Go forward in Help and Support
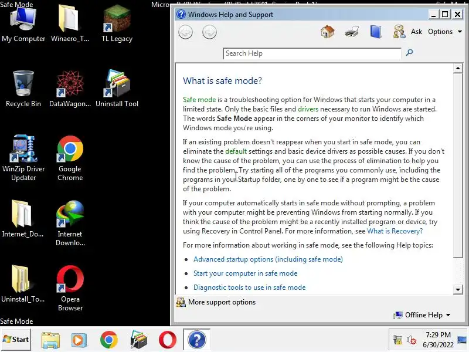This screenshot has width=469, height=352. [209, 32]
